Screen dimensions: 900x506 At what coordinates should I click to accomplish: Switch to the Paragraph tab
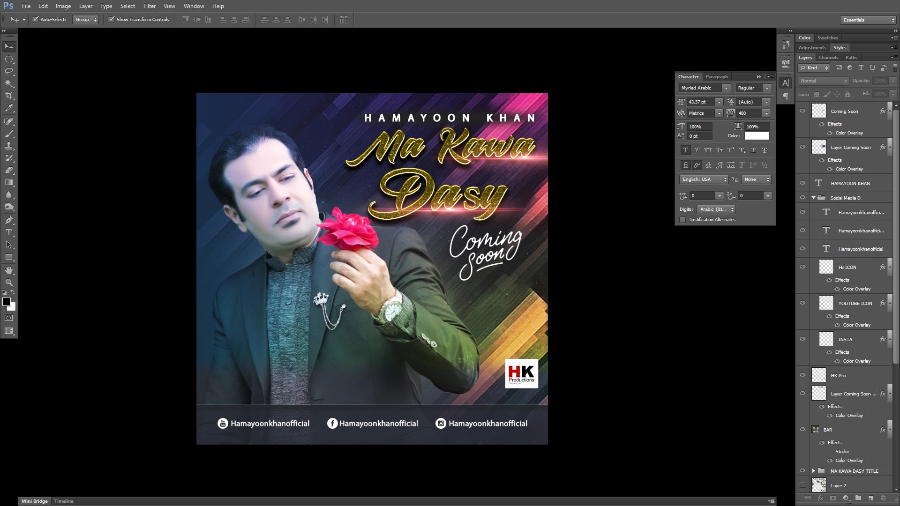717,77
